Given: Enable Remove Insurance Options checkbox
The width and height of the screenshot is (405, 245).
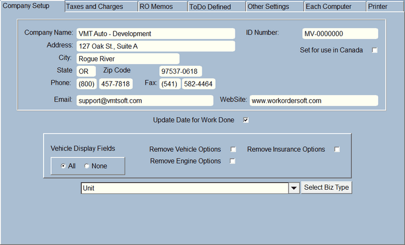Looking at the screenshot, I should tap(337, 150).
